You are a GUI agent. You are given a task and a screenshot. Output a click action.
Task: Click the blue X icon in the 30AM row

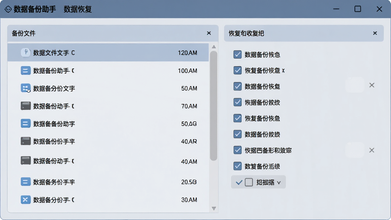[x=26, y=199]
